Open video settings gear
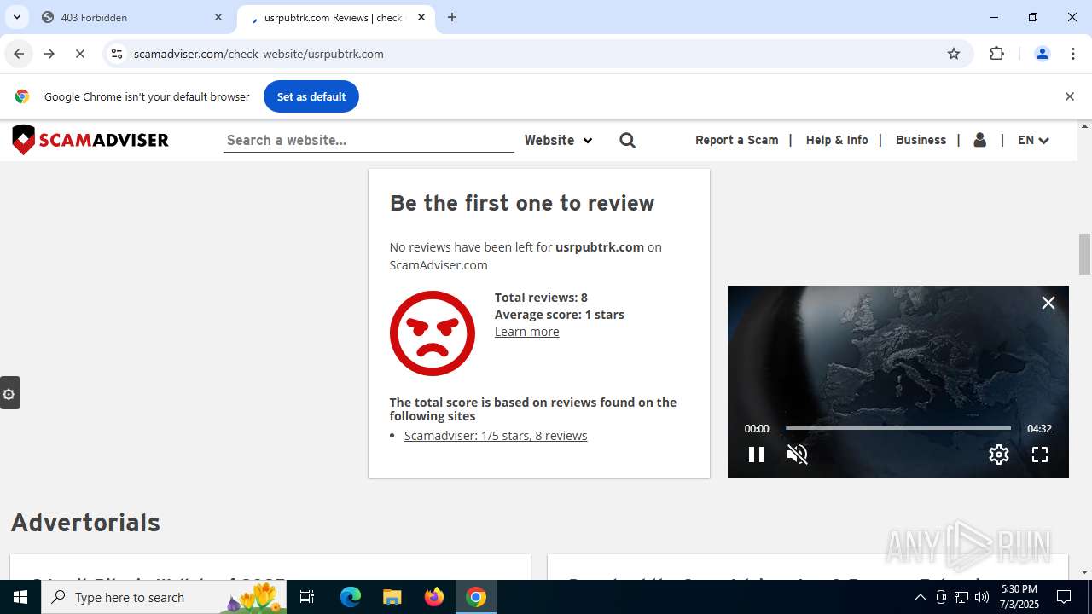This screenshot has width=1092, height=614. pyautogui.click(x=998, y=455)
